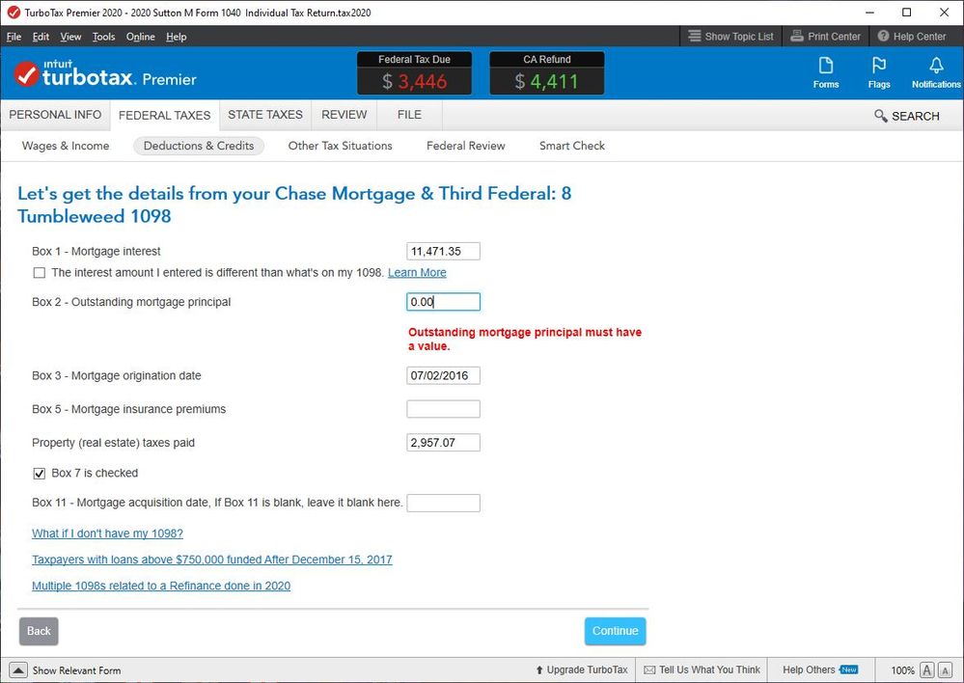Click the Box 2 Outstanding mortgage principal field
The image size is (964, 683).
click(443, 302)
